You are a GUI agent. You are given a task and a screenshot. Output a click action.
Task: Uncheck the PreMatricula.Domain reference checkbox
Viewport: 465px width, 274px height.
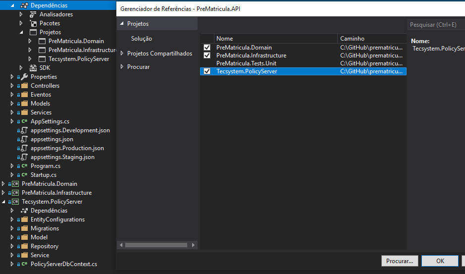tap(207, 48)
